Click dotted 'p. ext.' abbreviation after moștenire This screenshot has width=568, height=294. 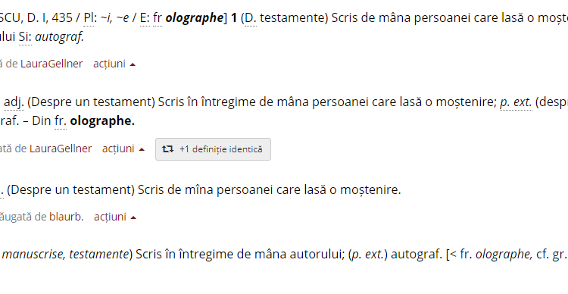pos(516,102)
